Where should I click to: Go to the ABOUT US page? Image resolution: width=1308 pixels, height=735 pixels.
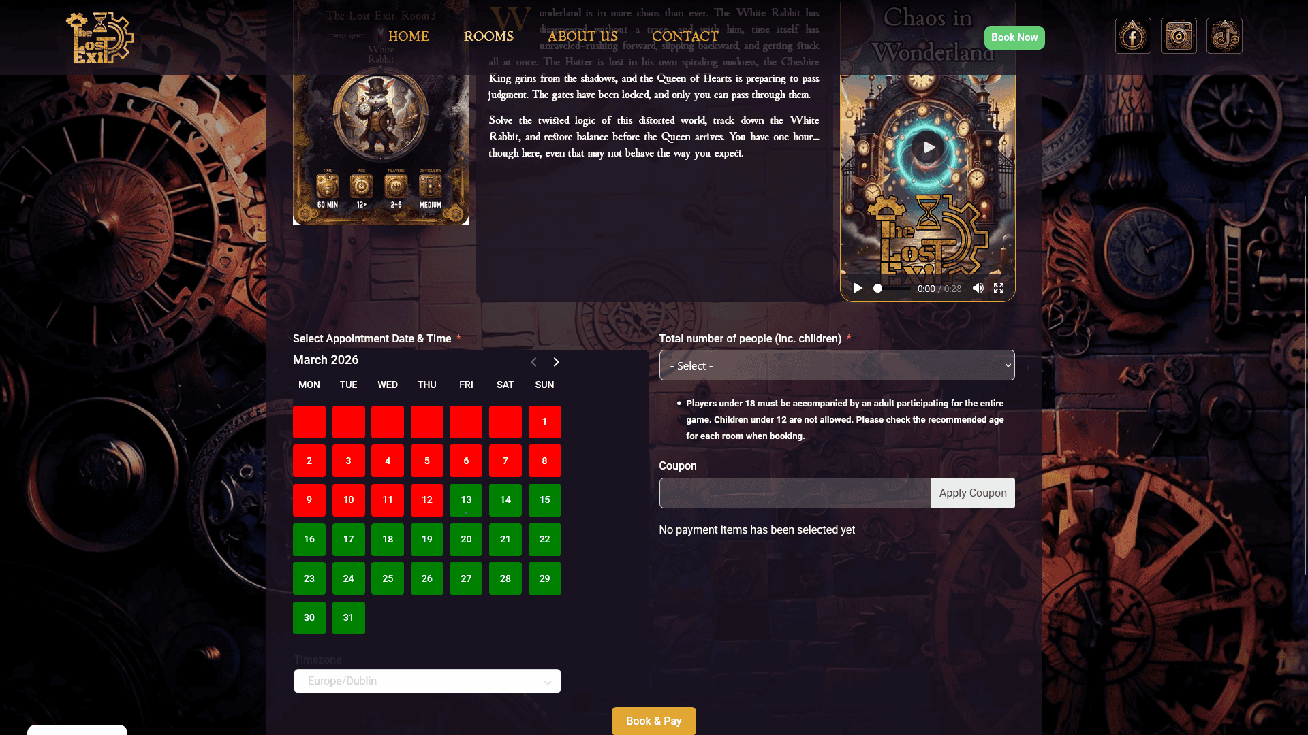[582, 37]
